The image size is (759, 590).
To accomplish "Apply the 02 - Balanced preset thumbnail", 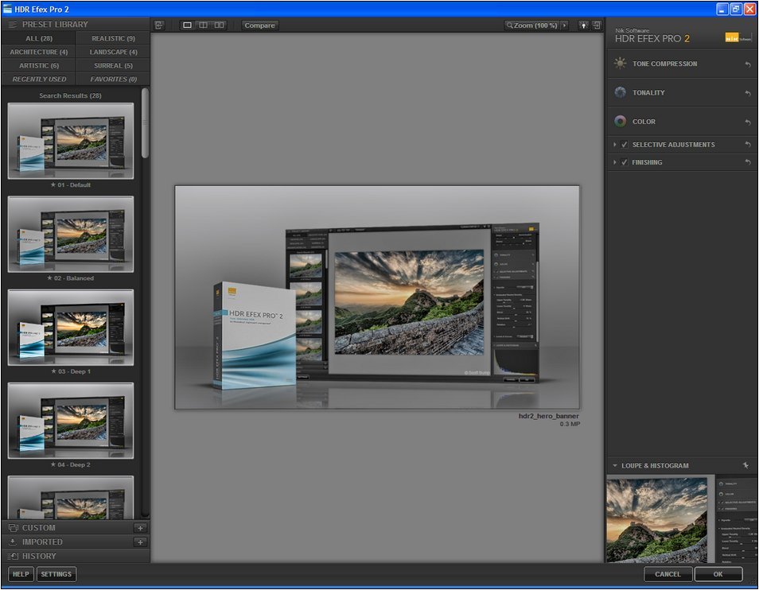I will (x=71, y=234).
